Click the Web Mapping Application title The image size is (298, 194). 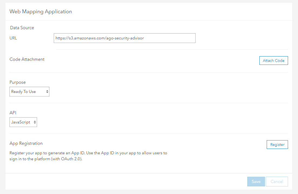click(41, 12)
